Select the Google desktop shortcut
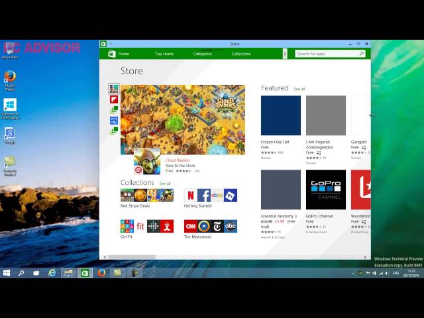This screenshot has width=424, height=318. pos(10,136)
